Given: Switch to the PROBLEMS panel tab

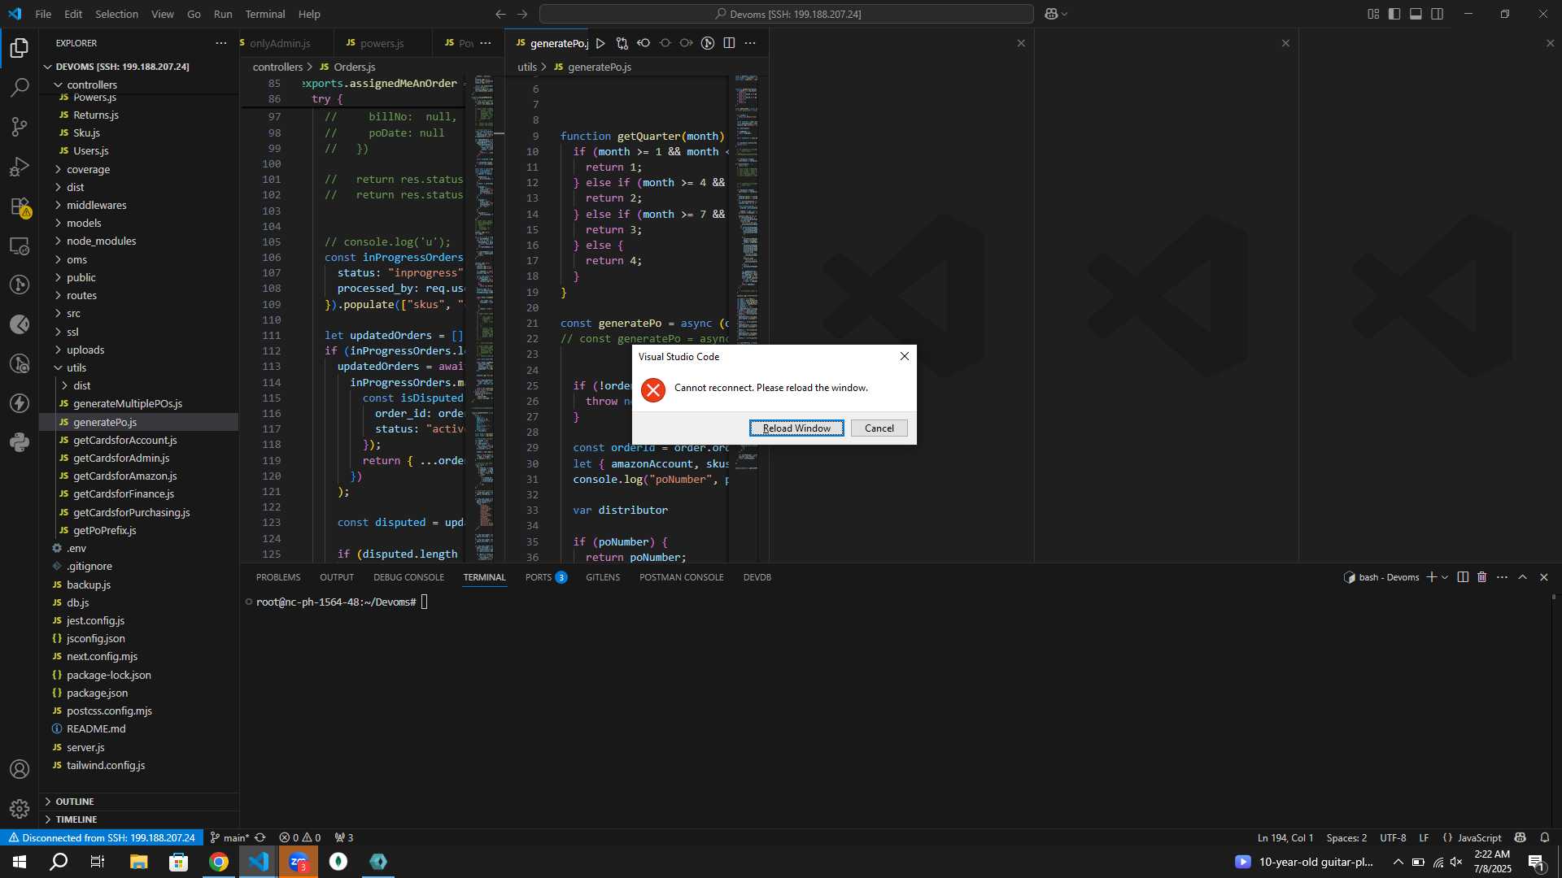Looking at the screenshot, I should pyautogui.click(x=278, y=577).
